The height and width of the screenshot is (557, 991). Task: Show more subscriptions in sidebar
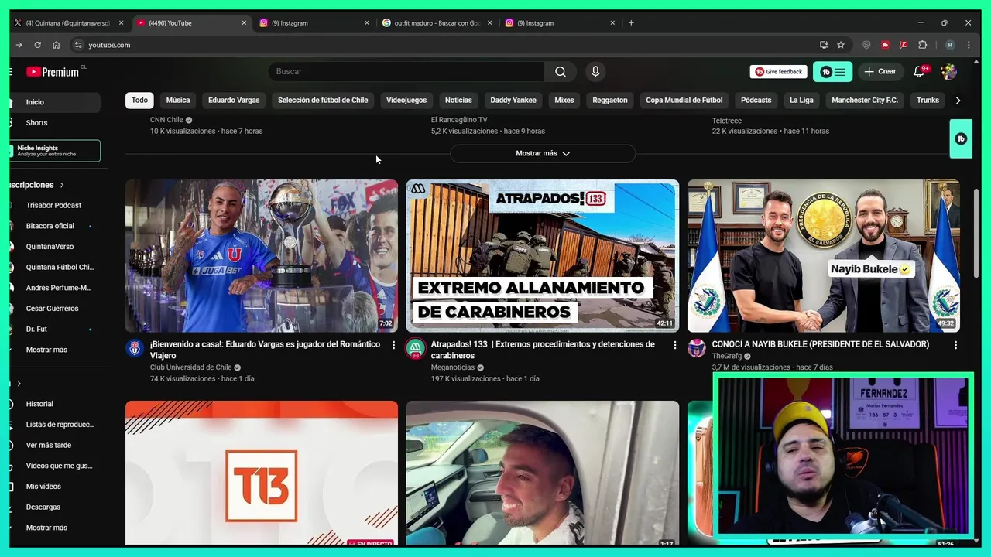(46, 350)
